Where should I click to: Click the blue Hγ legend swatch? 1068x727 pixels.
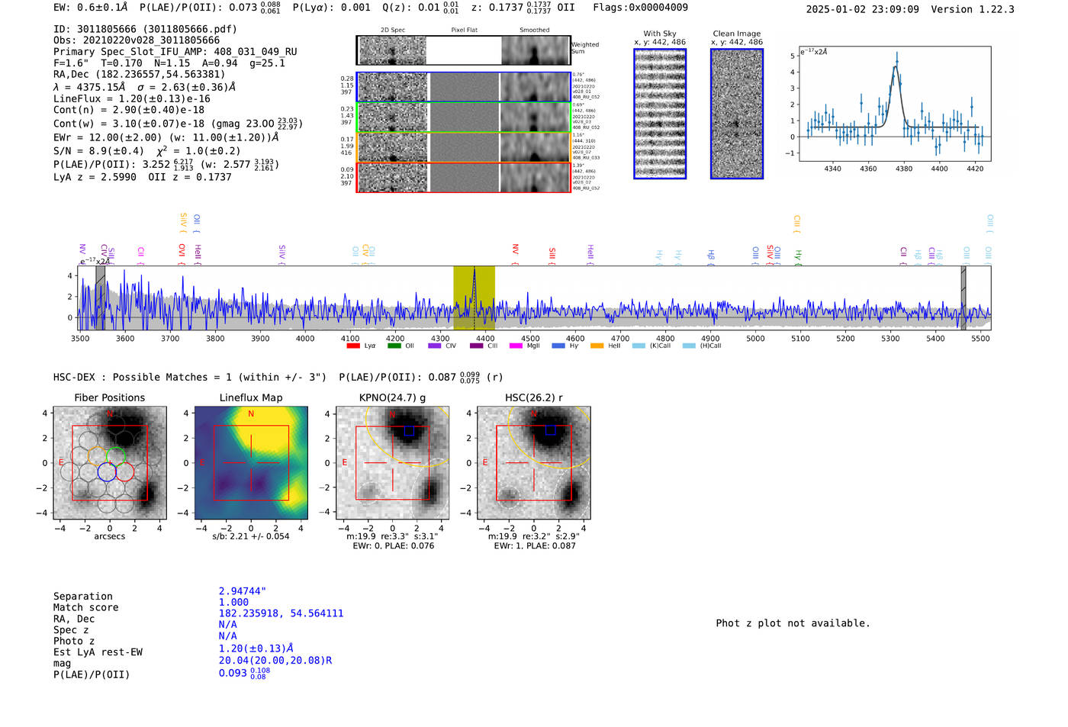558,346
